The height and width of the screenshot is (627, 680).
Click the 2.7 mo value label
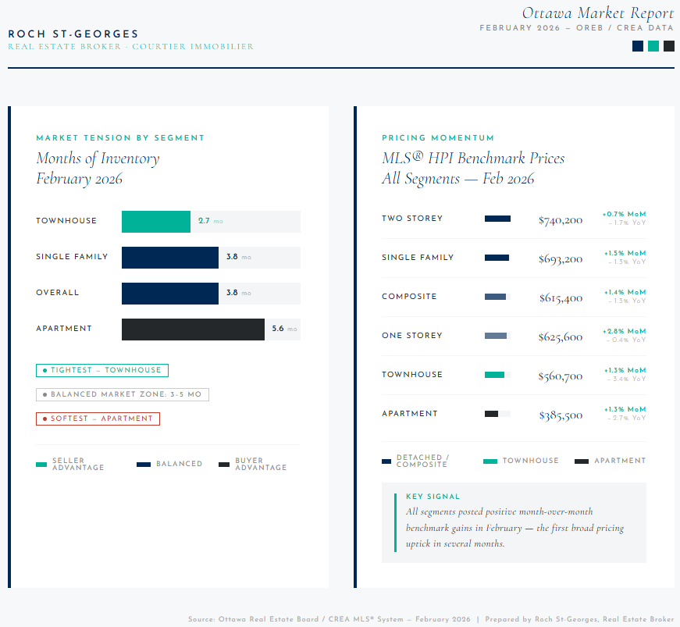click(x=211, y=221)
